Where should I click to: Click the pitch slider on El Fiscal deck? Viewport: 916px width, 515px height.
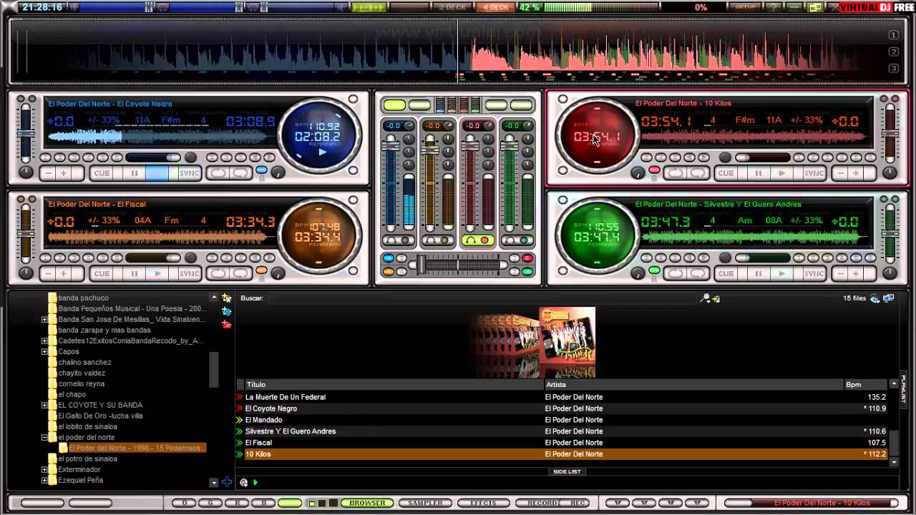pos(26,234)
